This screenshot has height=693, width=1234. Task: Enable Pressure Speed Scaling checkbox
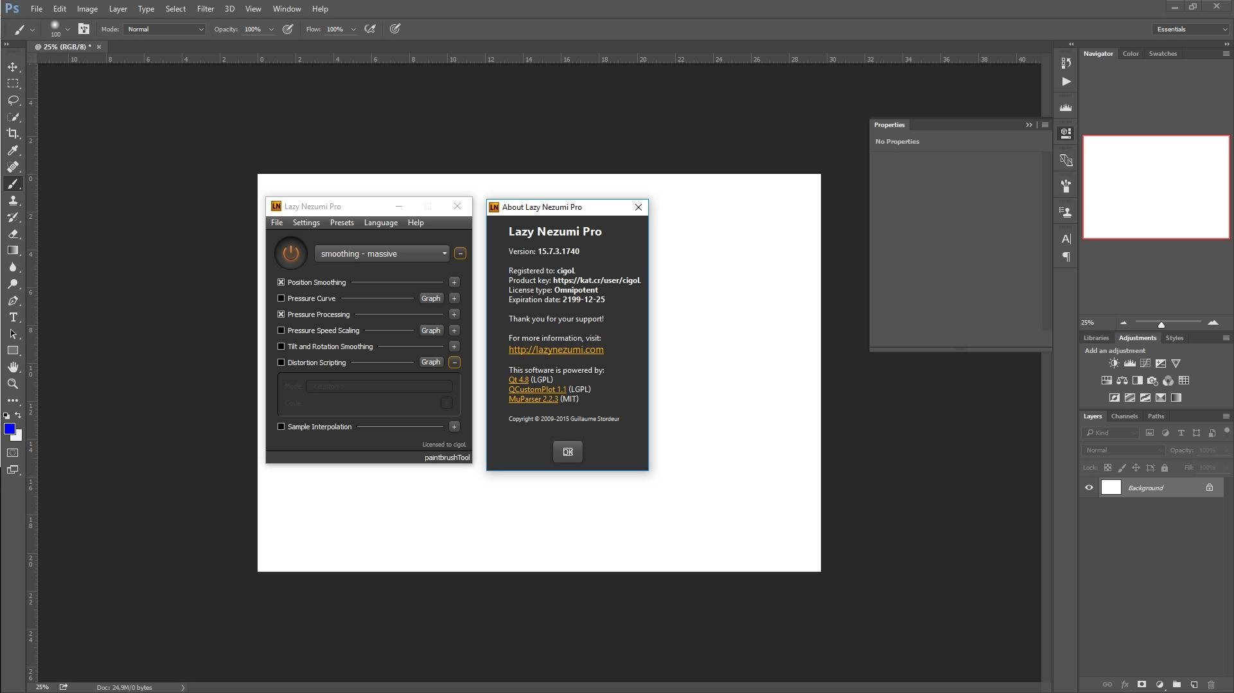(281, 330)
